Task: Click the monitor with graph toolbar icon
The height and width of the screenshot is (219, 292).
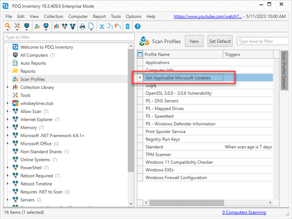Action: [x=46, y=26]
